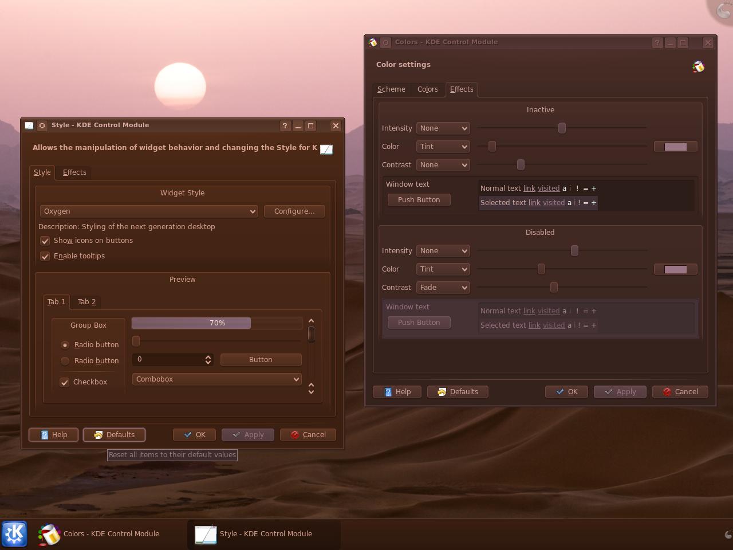Click Defaults in the Style window
733x550 pixels.
pyautogui.click(x=114, y=435)
